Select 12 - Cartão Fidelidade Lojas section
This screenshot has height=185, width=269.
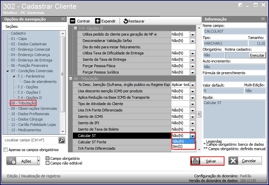point(34,125)
